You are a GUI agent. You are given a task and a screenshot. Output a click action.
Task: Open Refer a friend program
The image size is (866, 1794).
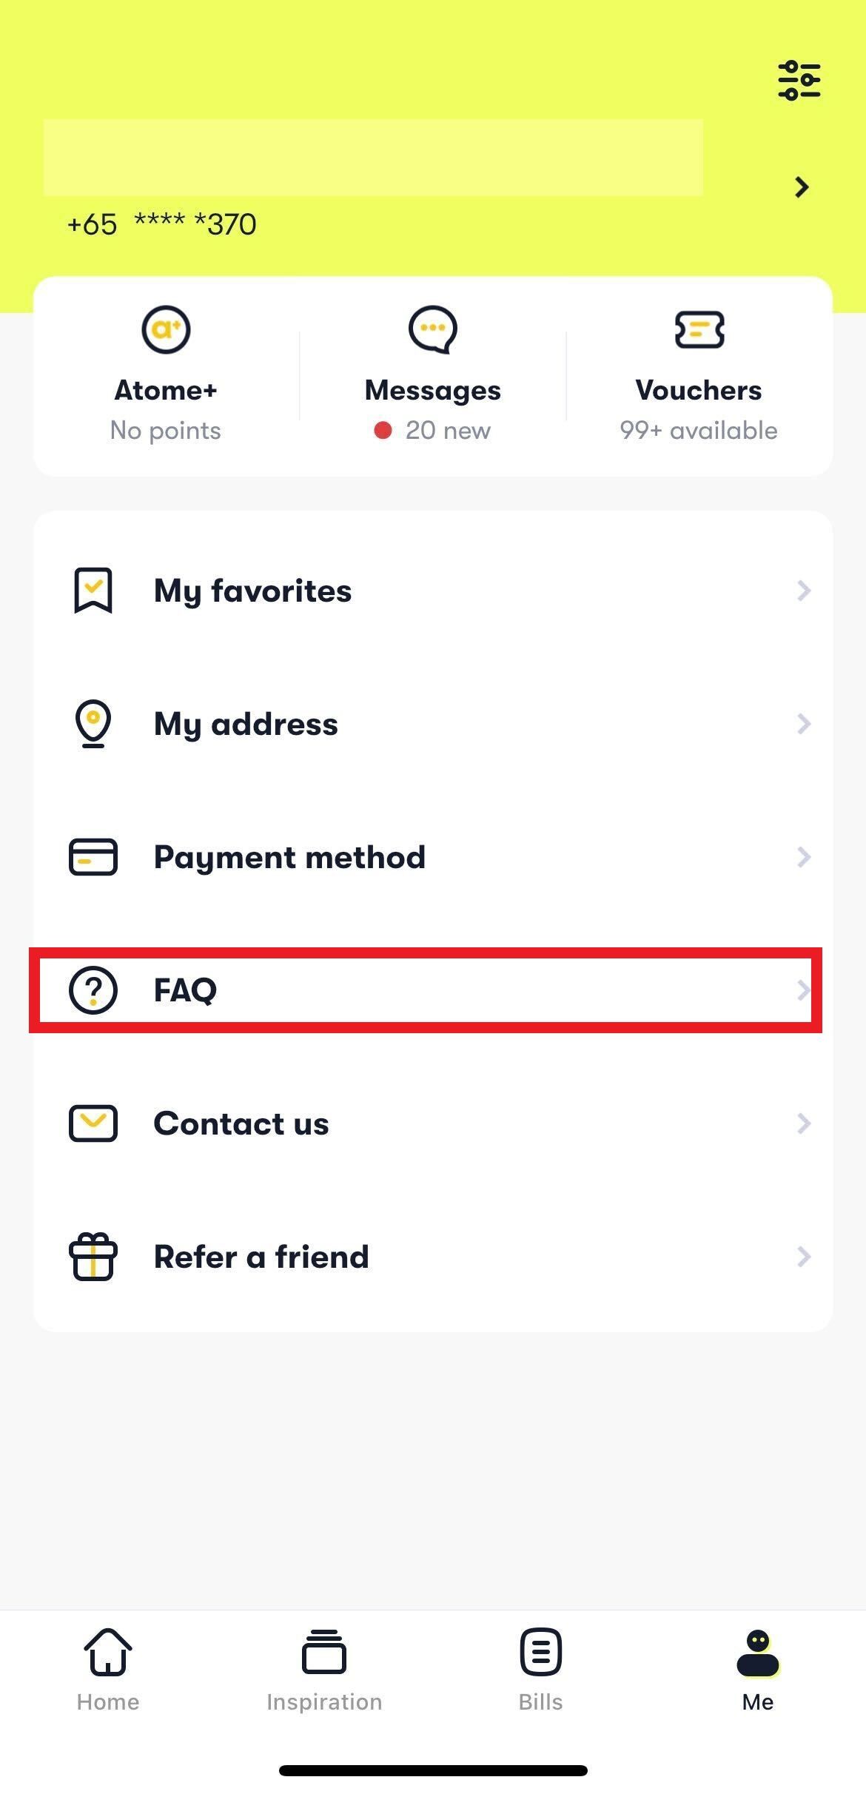261,1257
